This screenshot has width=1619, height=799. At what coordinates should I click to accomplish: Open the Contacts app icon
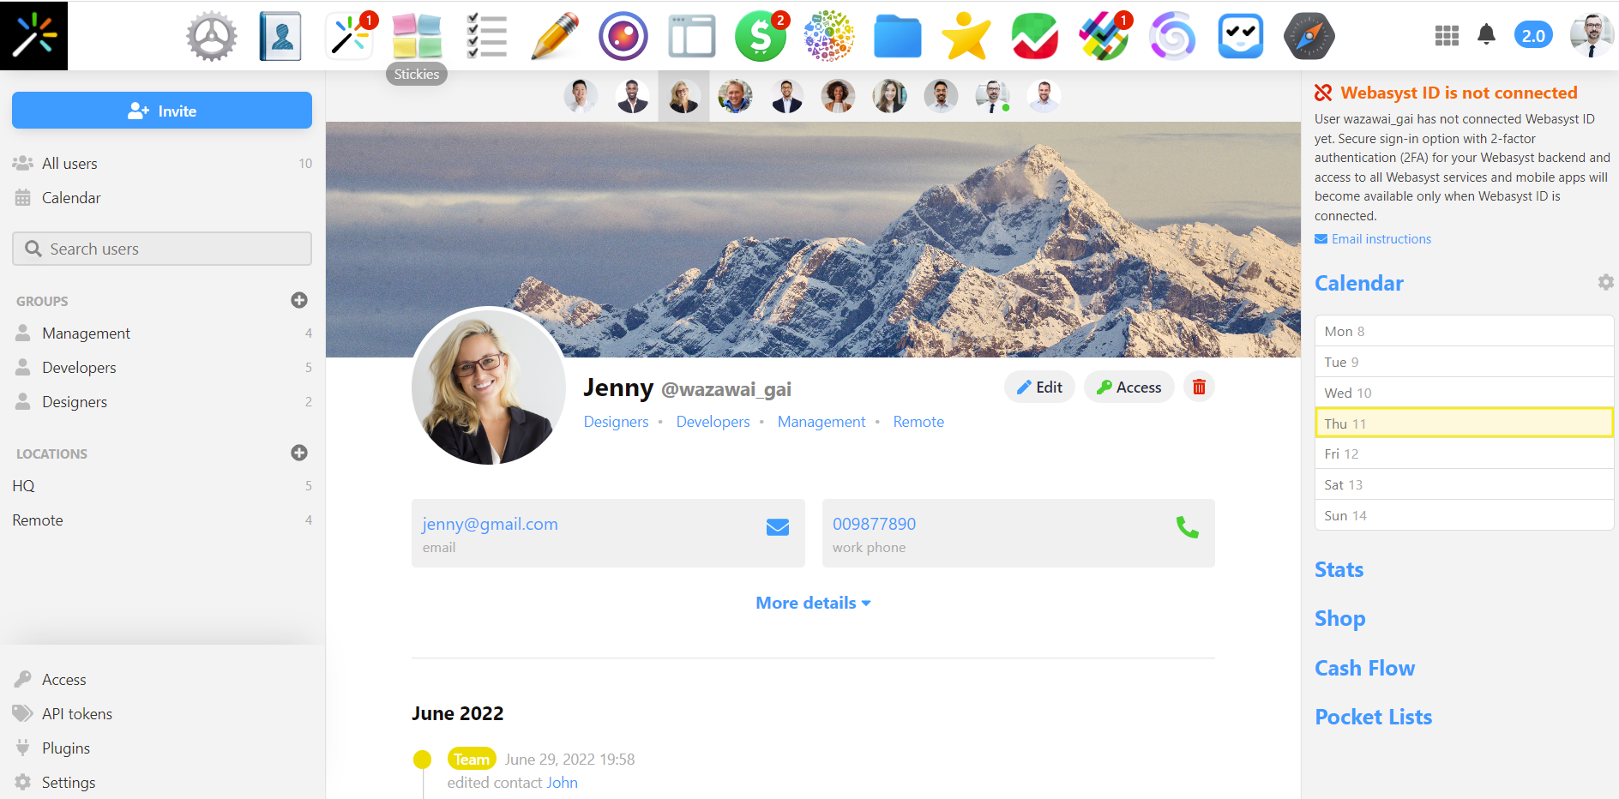pyautogui.click(x=280, y=35)
